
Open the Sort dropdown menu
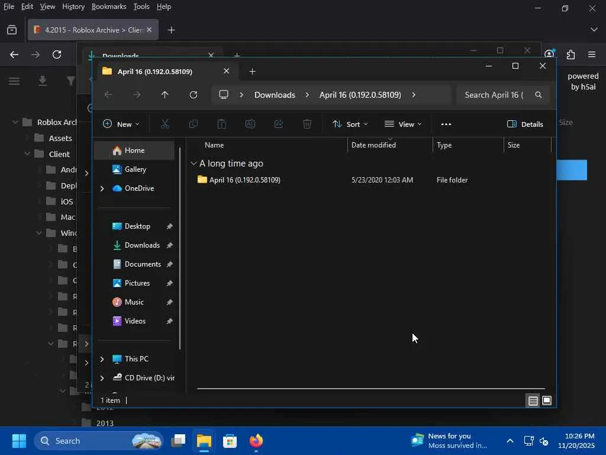[350, 124]
